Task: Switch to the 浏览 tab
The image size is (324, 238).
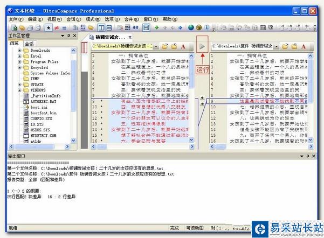Action: [x=14, y=44]
